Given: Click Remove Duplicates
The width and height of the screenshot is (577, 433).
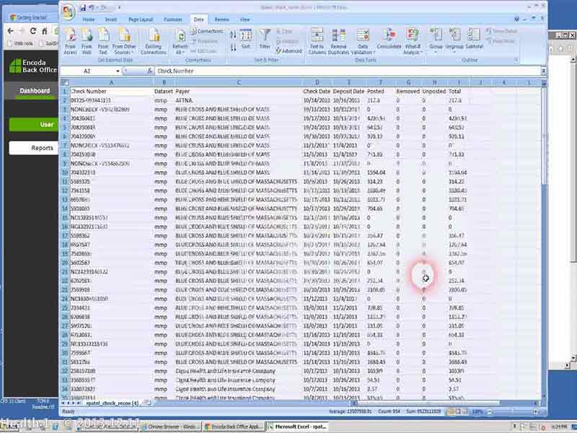Looking at the screenshot, I should coord(338,42).
